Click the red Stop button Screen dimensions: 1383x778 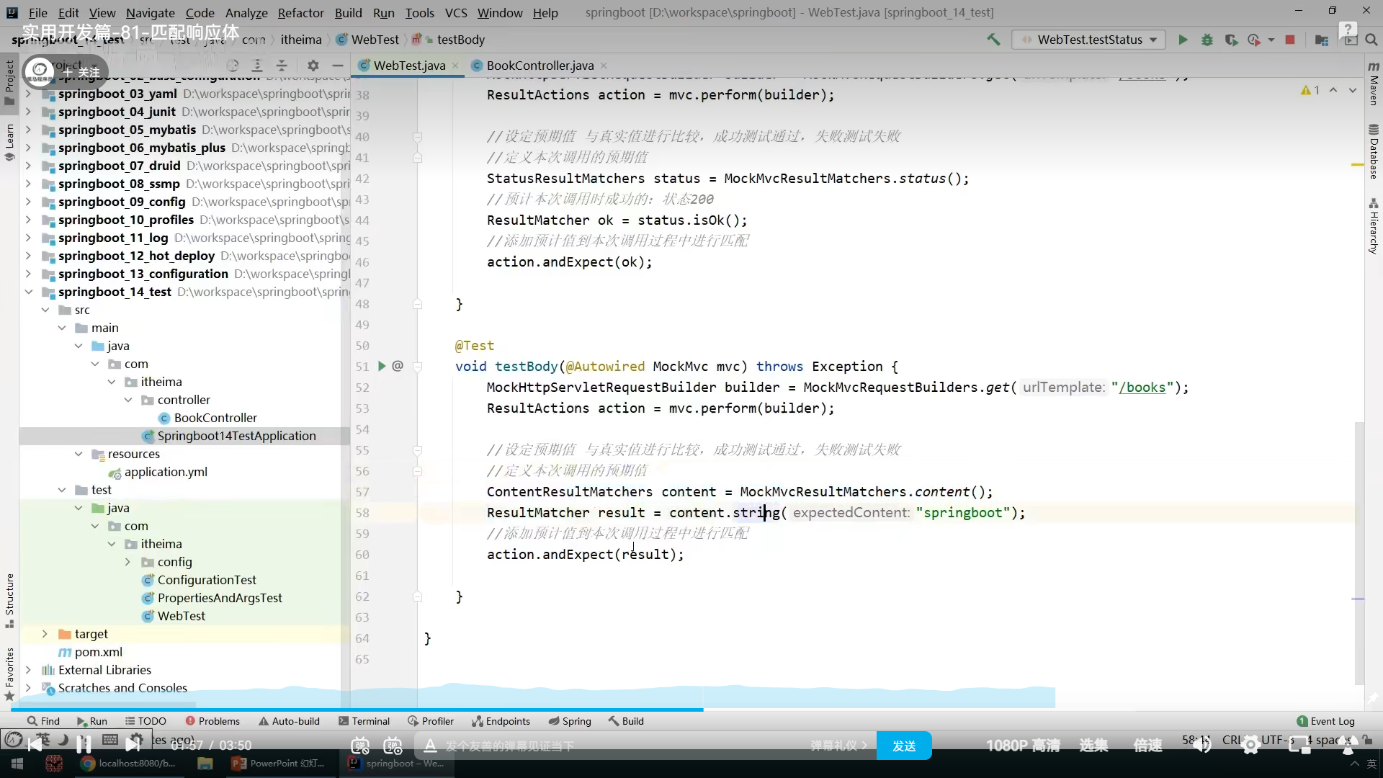1290,40
